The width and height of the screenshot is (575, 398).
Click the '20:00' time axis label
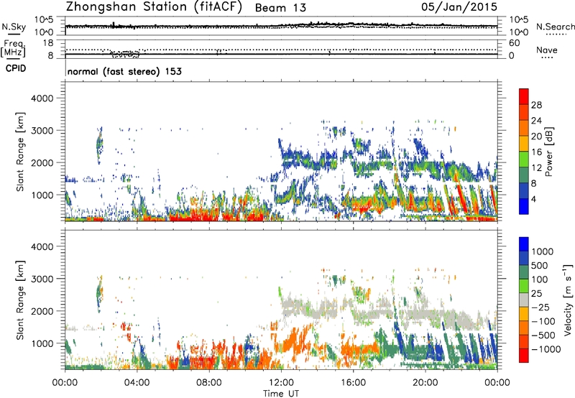(425, 383)
